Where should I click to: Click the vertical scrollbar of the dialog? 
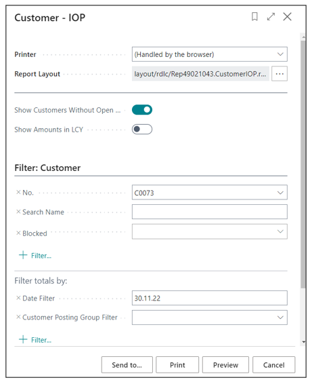[303, 164]
